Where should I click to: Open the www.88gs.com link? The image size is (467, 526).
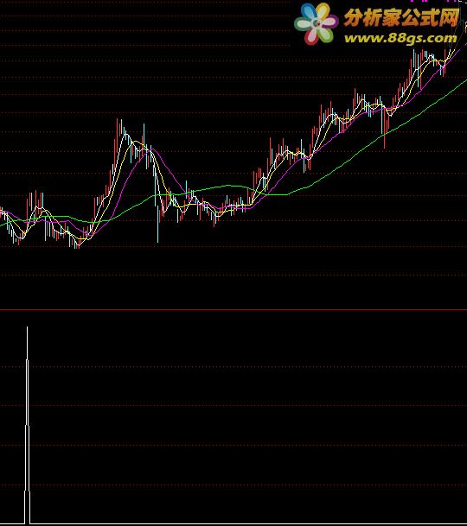coord(400,38)
